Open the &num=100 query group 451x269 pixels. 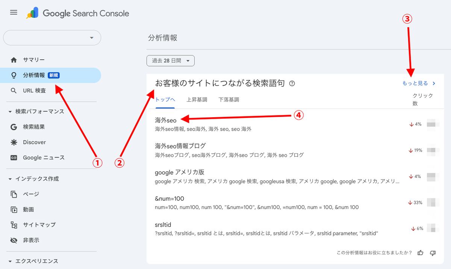[x=169, y=198]
